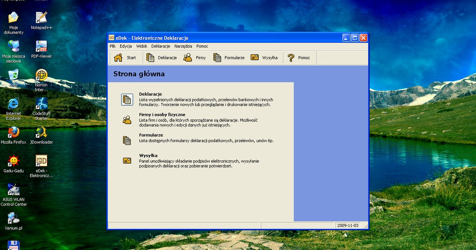Select the Formularze icon on main page
The width and height of the screenshot is (476, 250).
(127, 140)
